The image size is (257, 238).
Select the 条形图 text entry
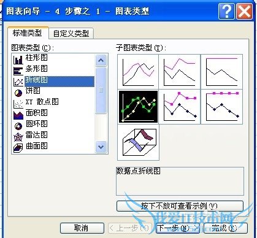(37, 69)
